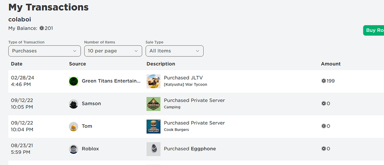Click the 08/23/21 5:59 PM date cell
The height and width of the screenshot is (165, 384).
point(22,148)
